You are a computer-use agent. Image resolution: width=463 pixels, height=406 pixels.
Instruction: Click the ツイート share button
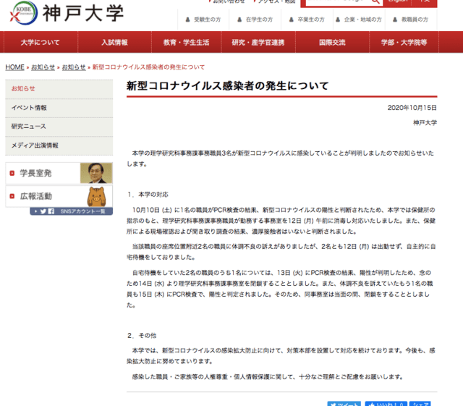click(x=344, y=404)
